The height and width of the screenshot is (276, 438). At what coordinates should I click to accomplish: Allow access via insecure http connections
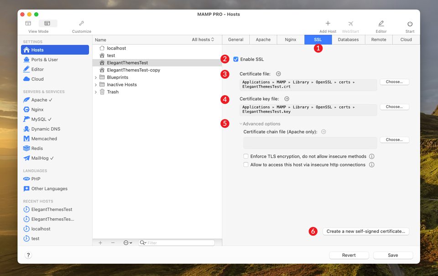(245, 164)
